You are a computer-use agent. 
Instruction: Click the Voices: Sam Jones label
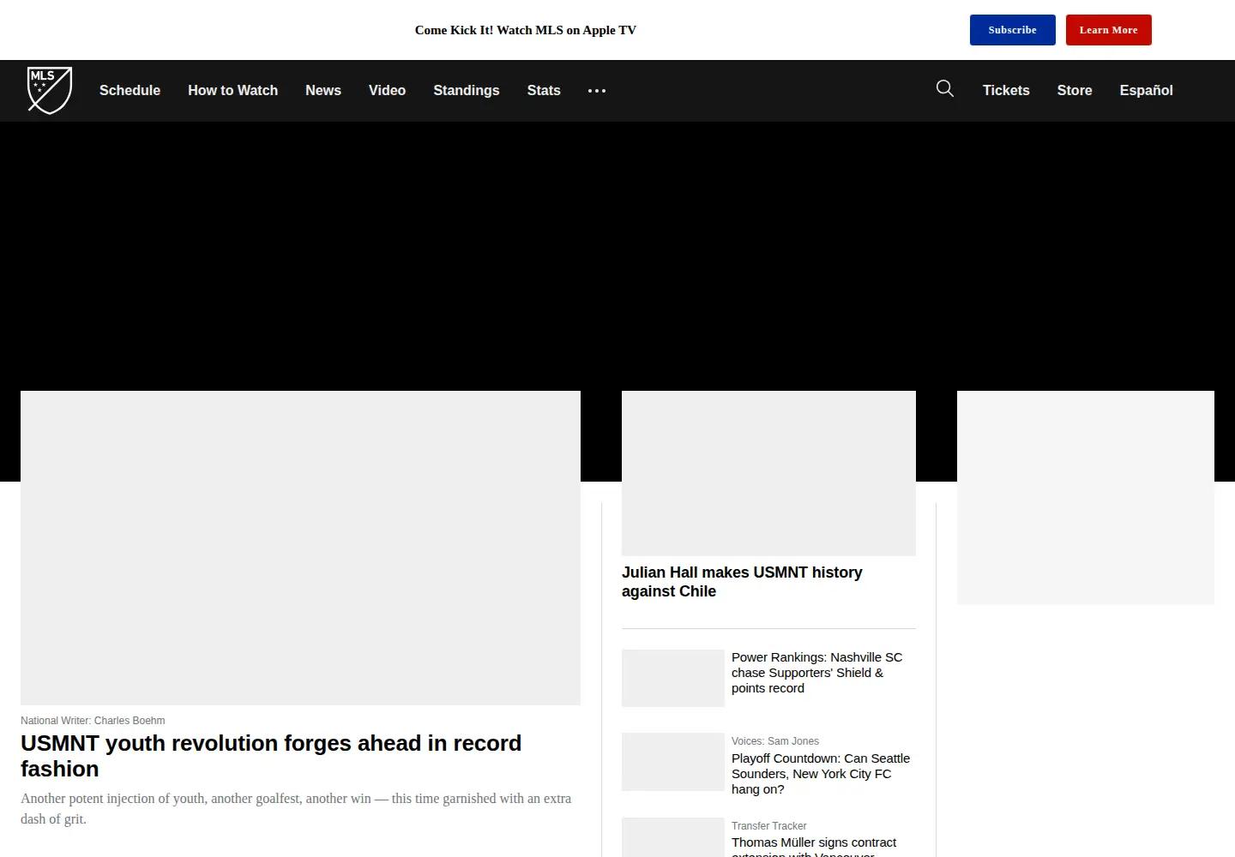coord(775,741)
